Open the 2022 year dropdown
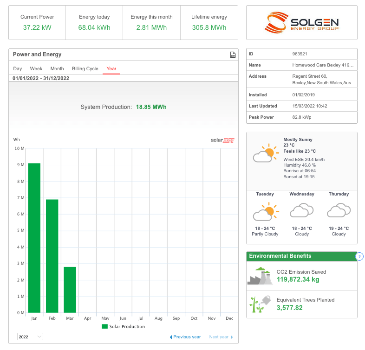This screenshot has width=365, height=350. pos(30,337)
